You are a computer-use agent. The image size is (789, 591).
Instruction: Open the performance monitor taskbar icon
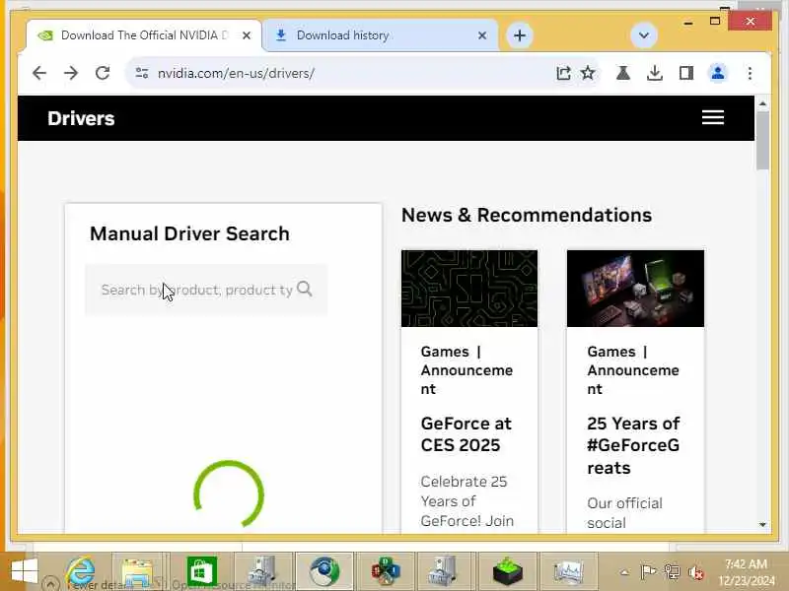point(569,571)
